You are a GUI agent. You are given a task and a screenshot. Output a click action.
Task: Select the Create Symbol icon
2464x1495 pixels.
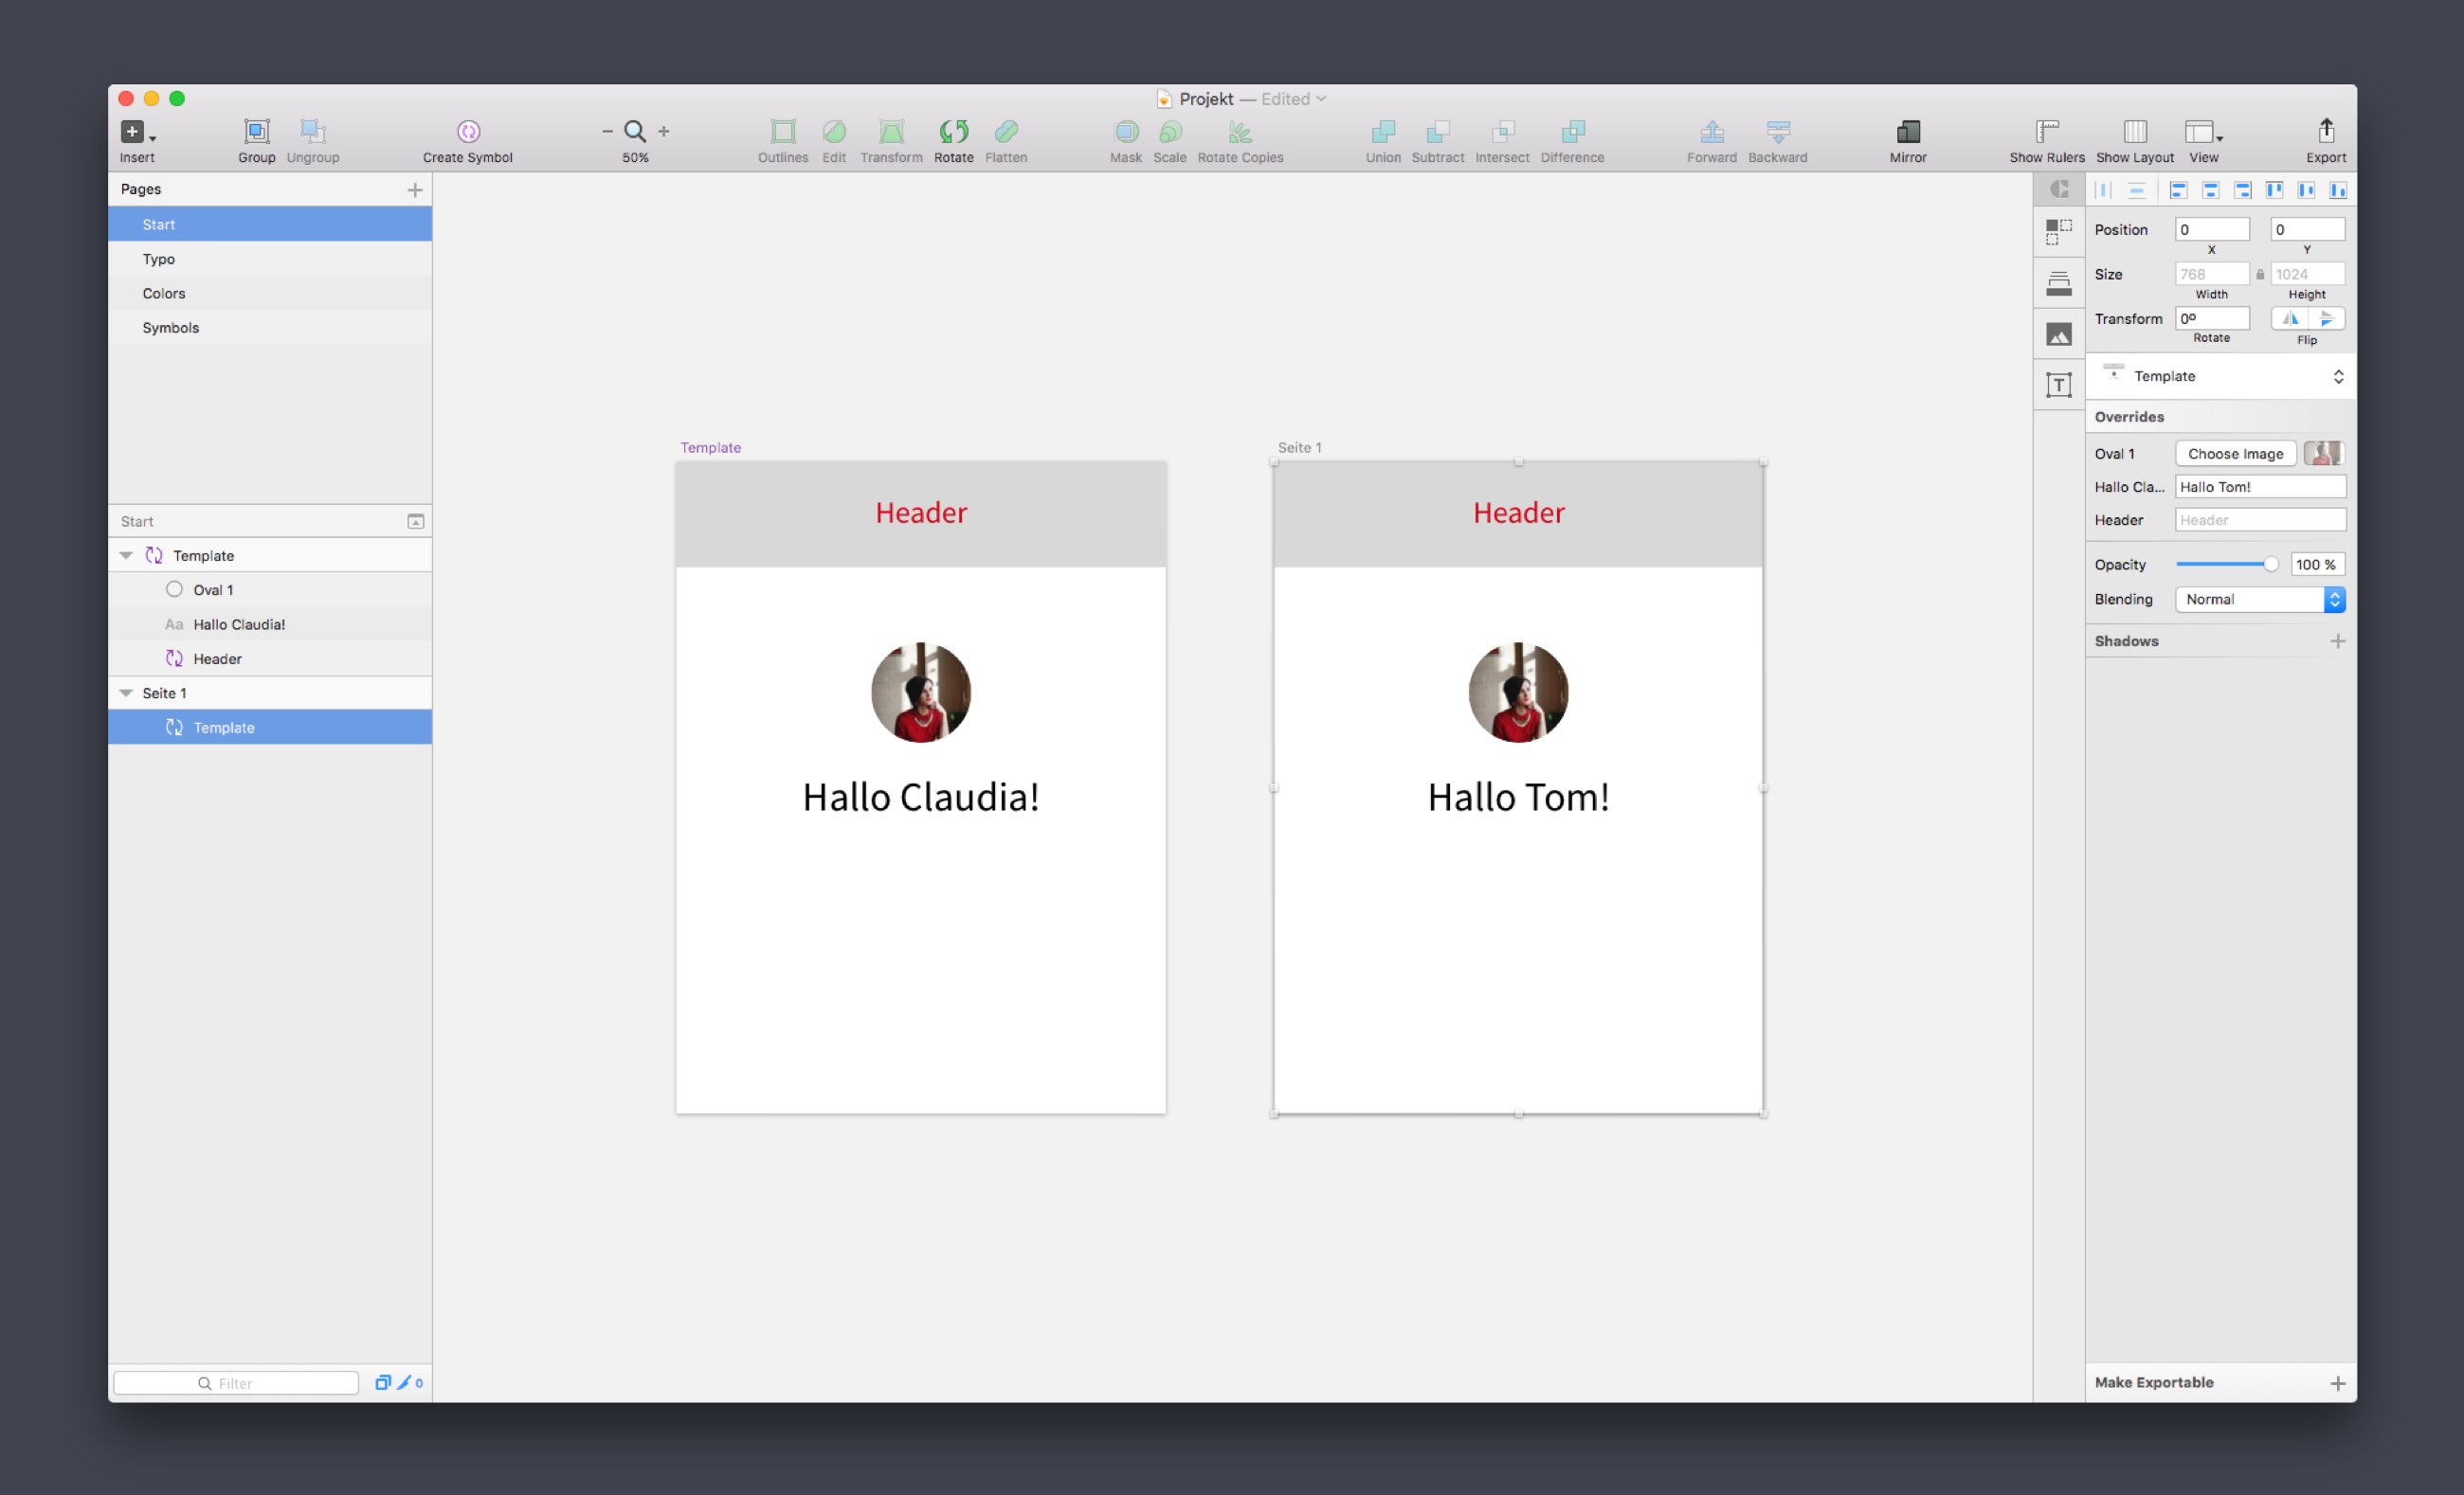pos(466,132)
